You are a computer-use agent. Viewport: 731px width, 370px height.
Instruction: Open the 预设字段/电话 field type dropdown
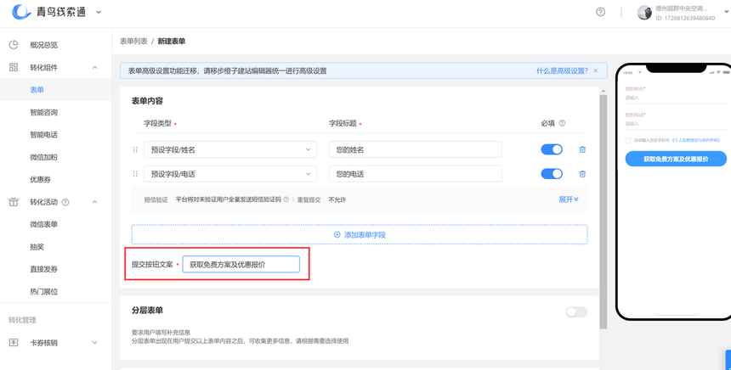click(229, 174)
